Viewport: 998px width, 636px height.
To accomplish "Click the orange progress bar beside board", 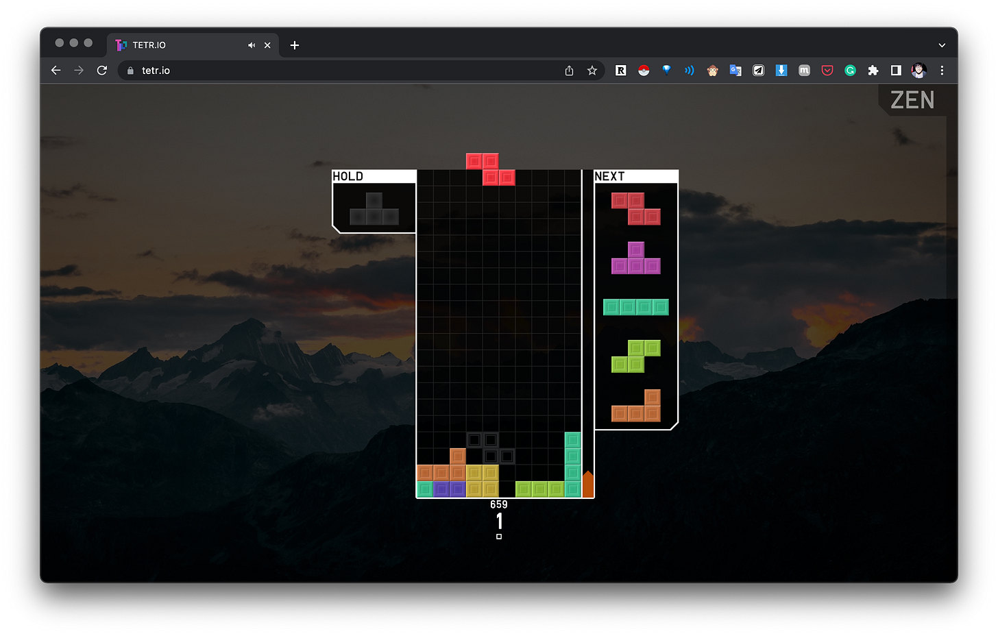I will click(588, 484).
